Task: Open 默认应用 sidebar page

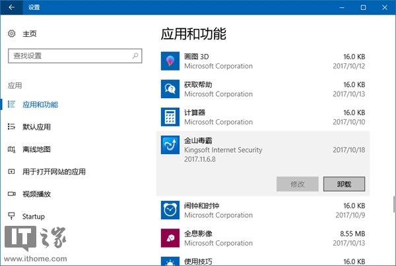Action: [x=36, y=126]
